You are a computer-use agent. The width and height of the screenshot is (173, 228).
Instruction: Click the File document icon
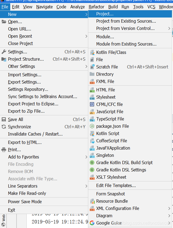tap(92, 60)
